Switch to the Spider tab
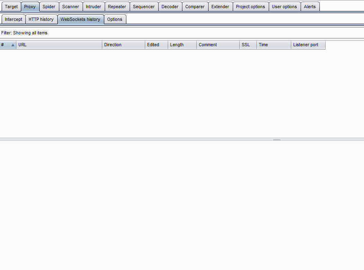The height and width of the screenshot is (270, 364). click(x=49, y=7)
